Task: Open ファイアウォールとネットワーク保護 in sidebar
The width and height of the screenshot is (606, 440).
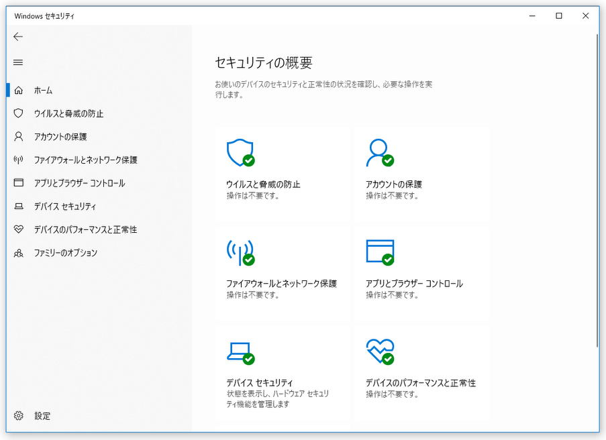Action: (x=86, y=160)
